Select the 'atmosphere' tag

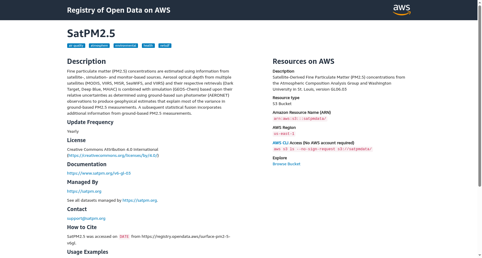(x=99, y=46)
